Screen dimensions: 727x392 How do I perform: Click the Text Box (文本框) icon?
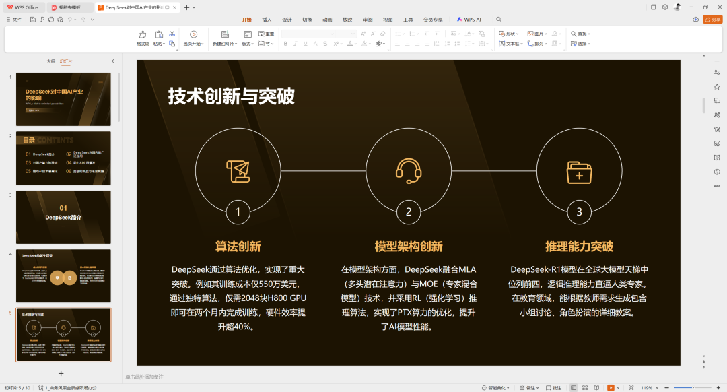[x=501, y=44]
